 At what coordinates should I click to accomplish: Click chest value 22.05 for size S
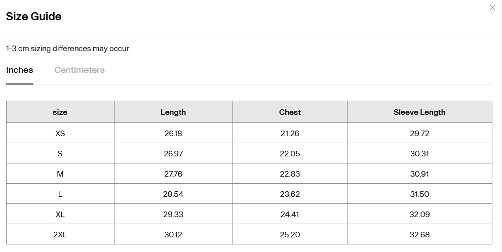click(290, 154)
